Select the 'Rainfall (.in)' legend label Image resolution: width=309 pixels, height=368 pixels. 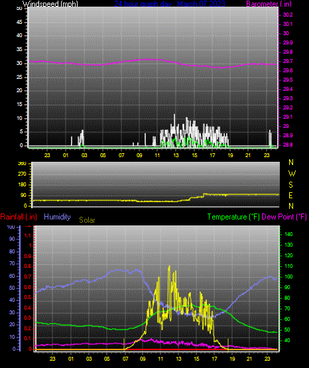(x=19, y=217)
